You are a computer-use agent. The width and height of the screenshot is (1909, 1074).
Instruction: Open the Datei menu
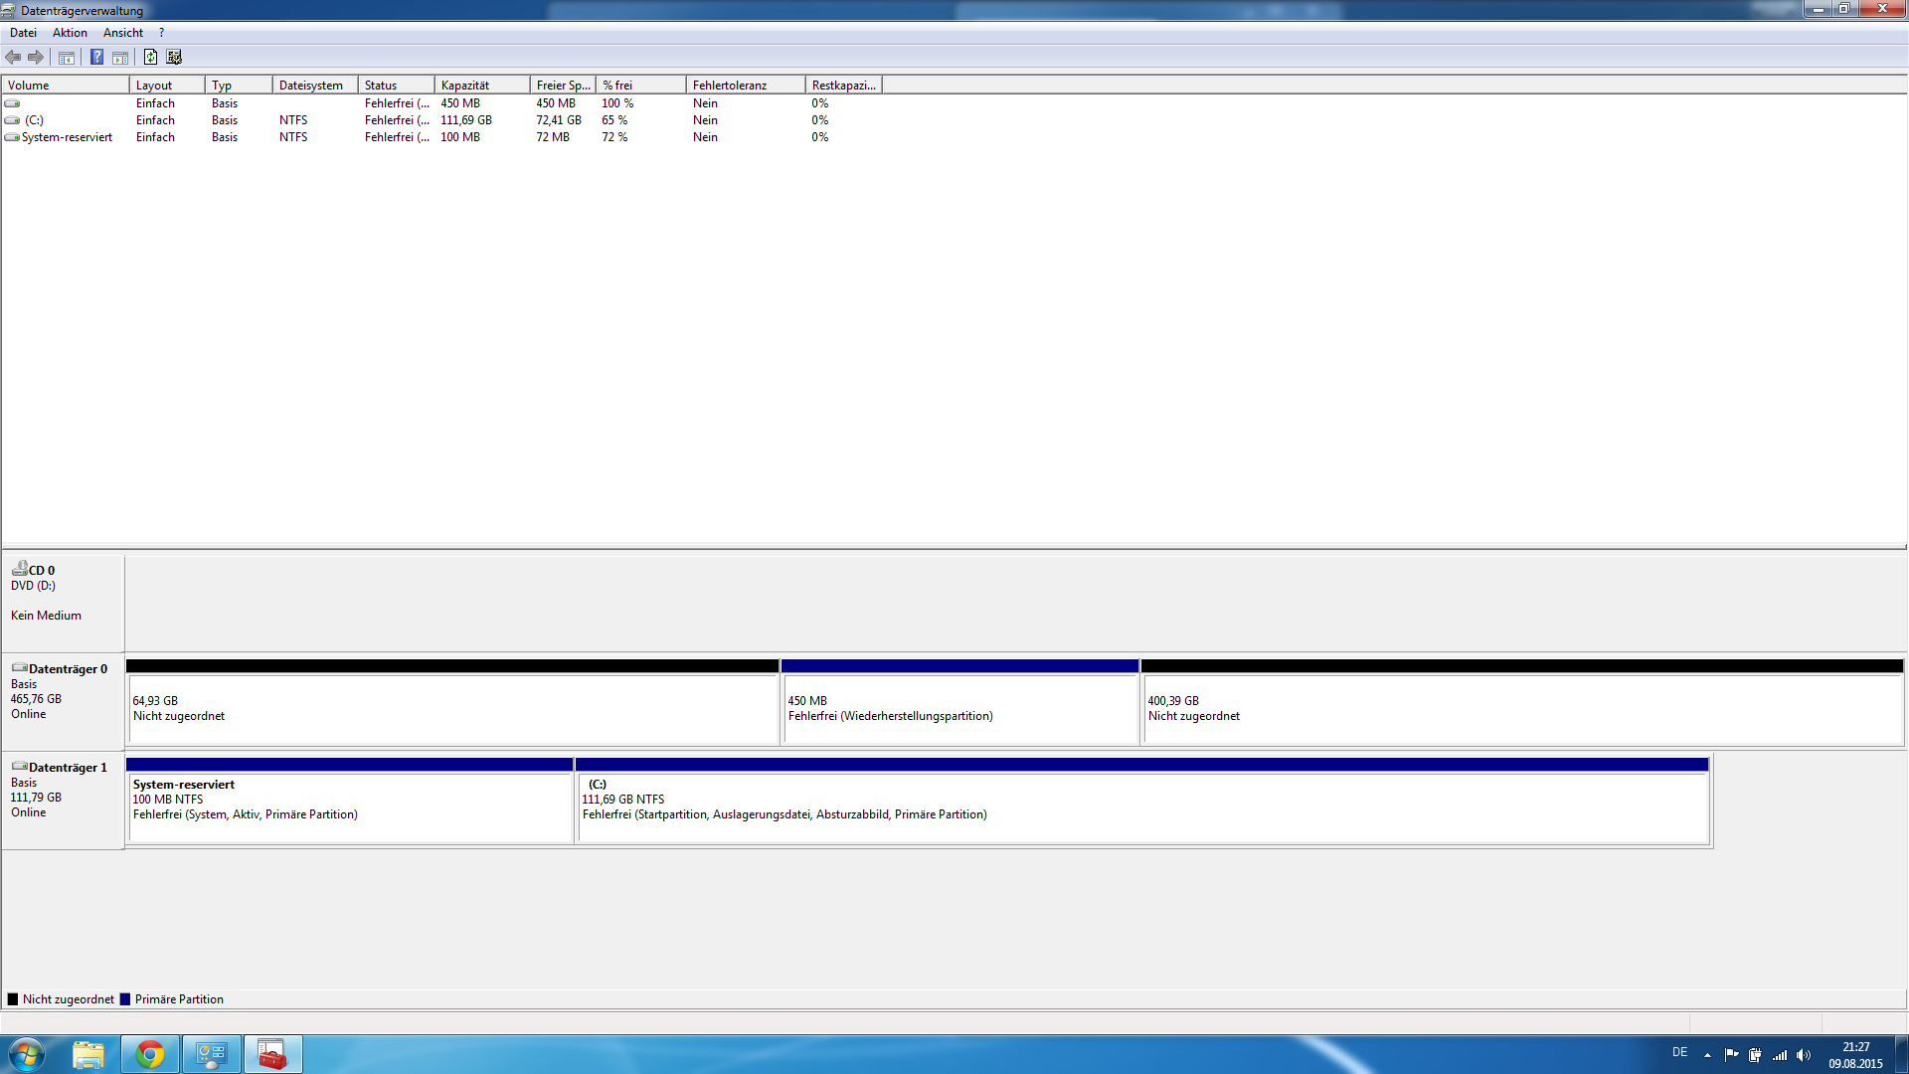[23, 33]
